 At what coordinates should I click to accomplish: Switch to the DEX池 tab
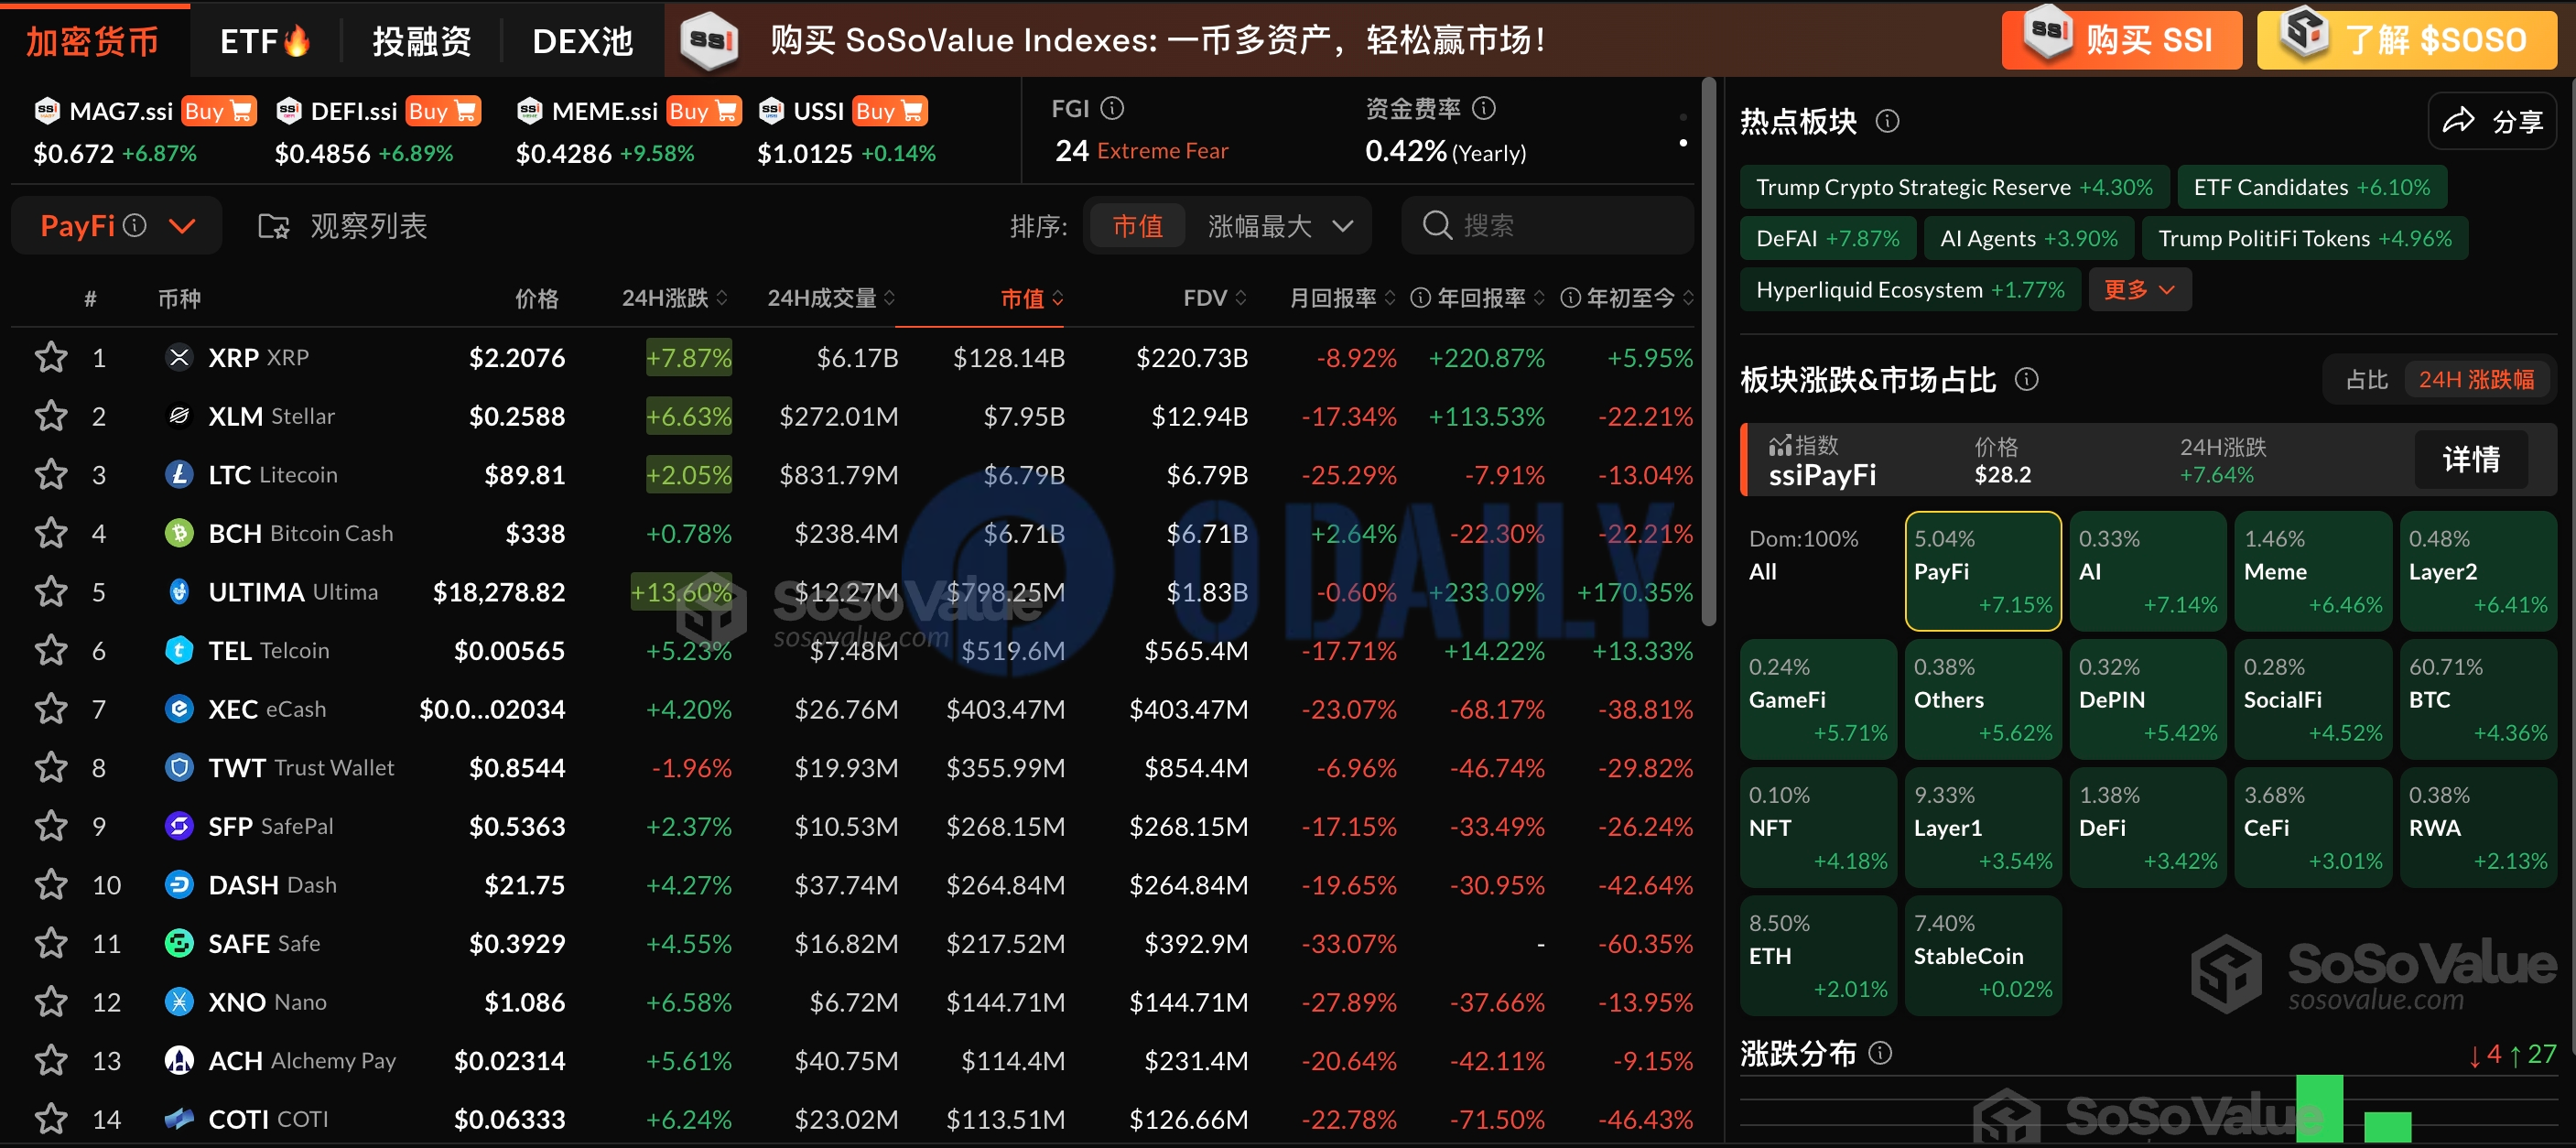[x=583, y=41]
